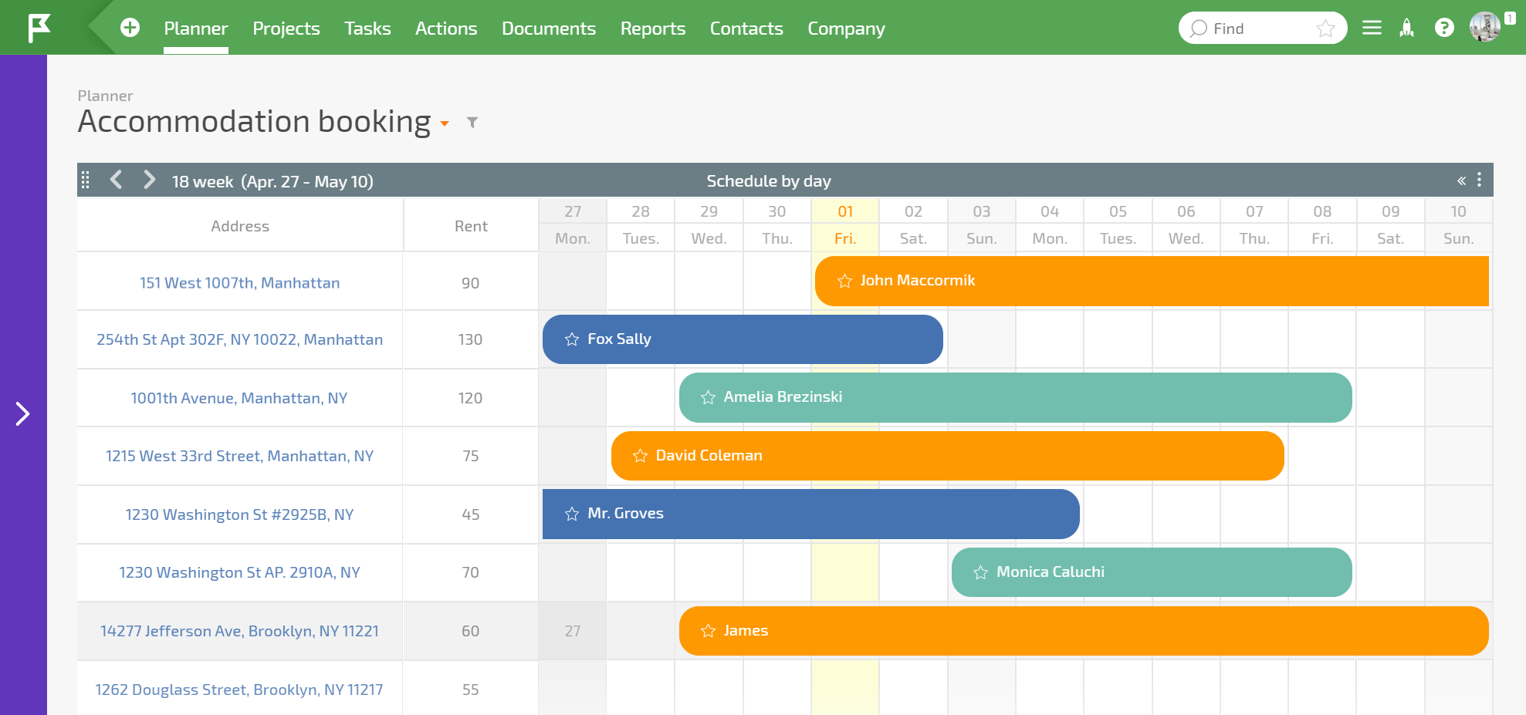The image size is (1526, 715).
Task: Star the Monica Caluchi booking
Action: tap(980, 572)
